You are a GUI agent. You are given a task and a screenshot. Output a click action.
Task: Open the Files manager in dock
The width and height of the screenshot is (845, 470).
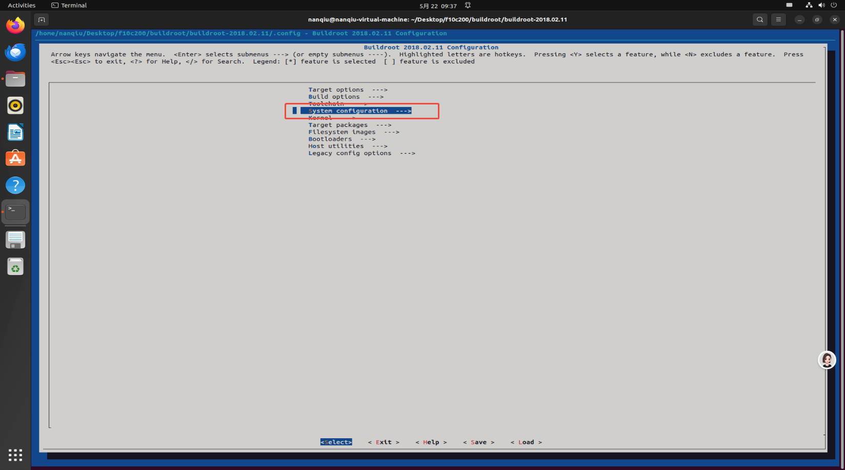[15, 79]
